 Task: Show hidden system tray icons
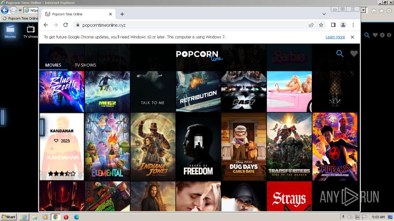tap(344, 217)
